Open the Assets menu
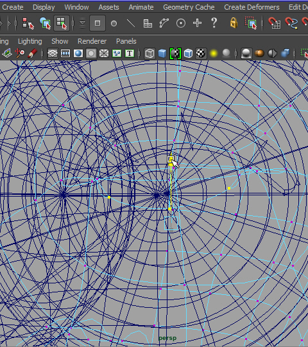The image size is (308, 347). point(108,7)
